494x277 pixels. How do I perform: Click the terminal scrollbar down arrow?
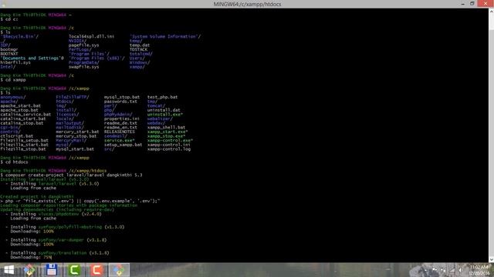491,259
